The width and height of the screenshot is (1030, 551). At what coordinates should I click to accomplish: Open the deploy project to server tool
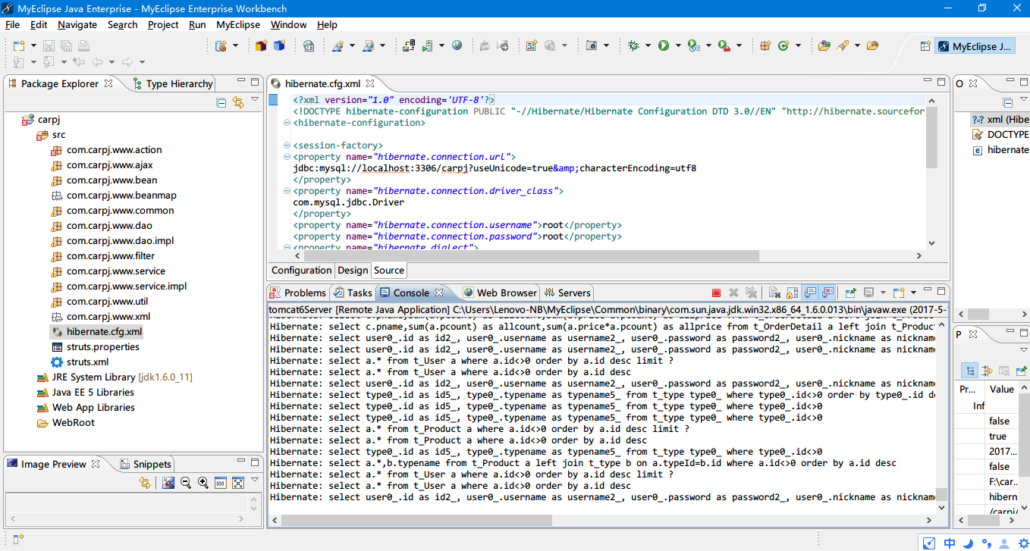click(409, 46)
